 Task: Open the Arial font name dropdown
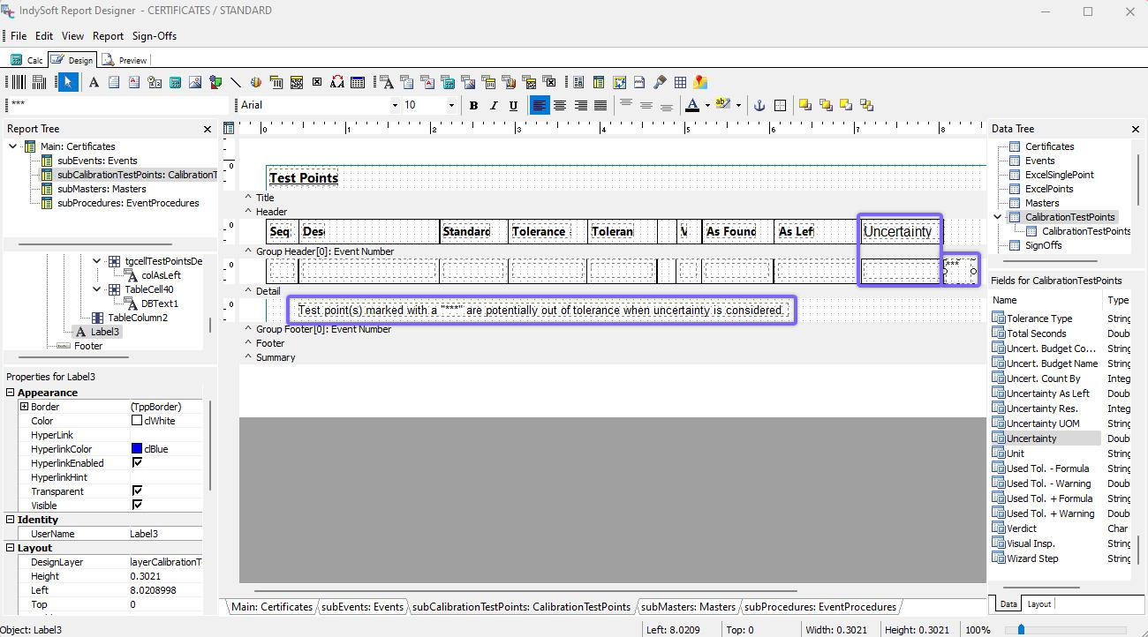click(395, 105)
